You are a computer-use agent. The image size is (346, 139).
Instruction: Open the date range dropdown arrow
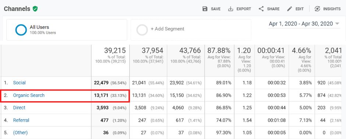(337, 24)
